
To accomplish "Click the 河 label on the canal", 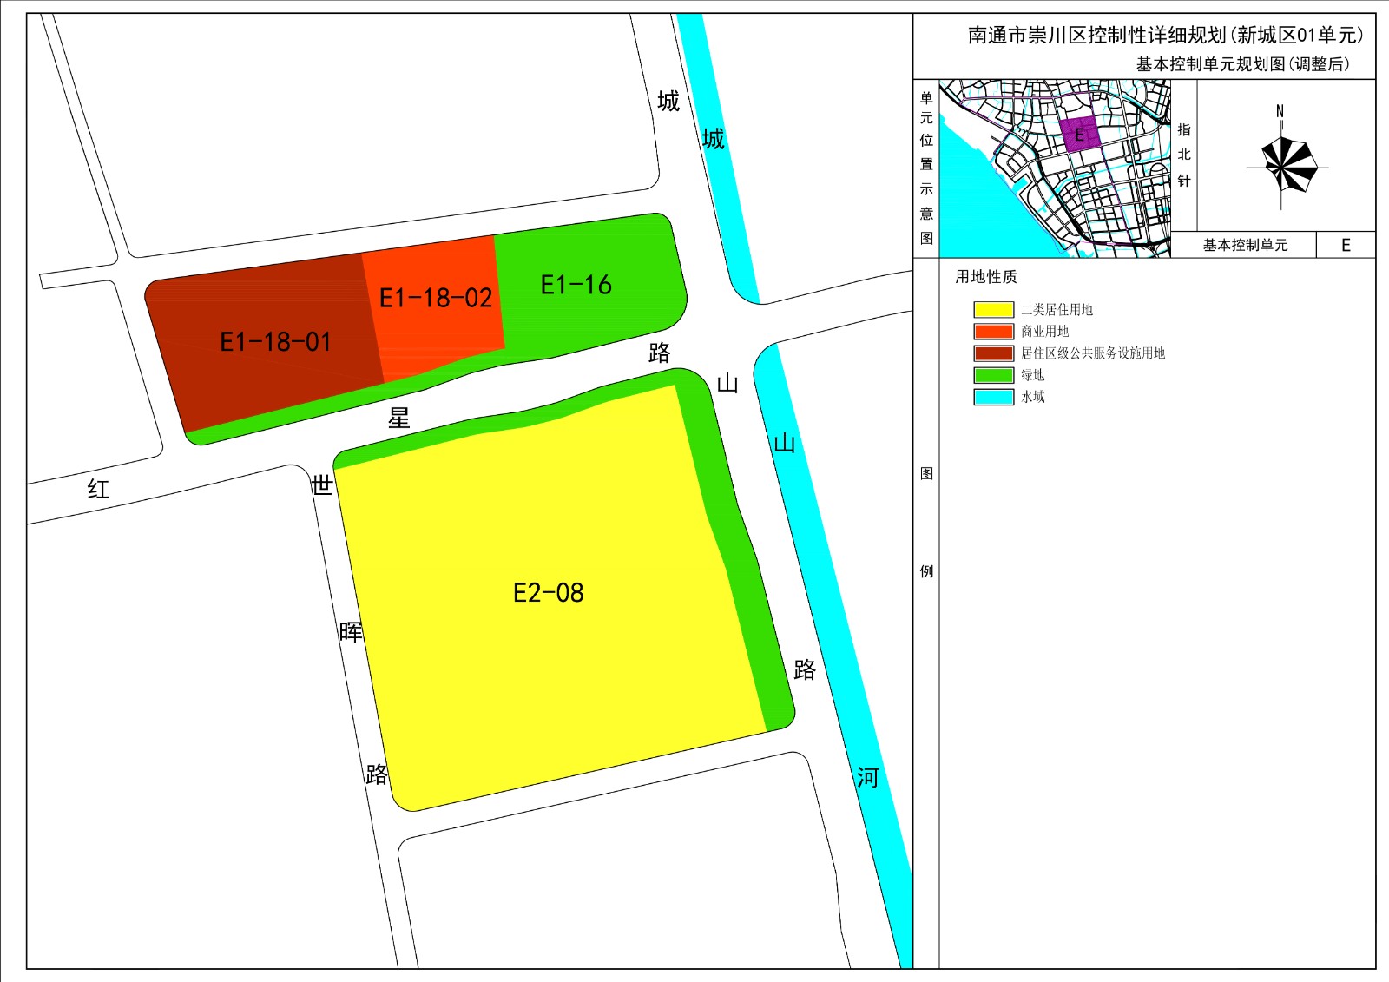I will tap(867, 777).
